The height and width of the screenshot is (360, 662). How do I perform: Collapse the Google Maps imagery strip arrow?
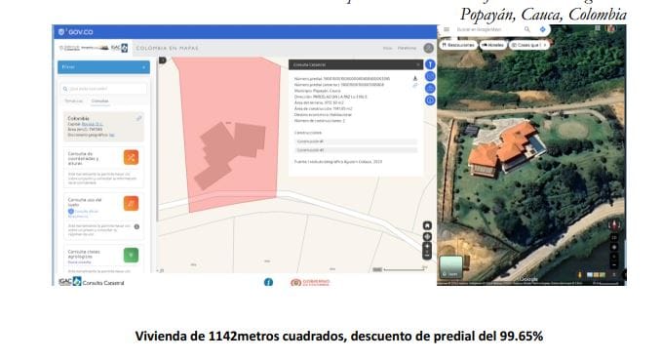614,275
